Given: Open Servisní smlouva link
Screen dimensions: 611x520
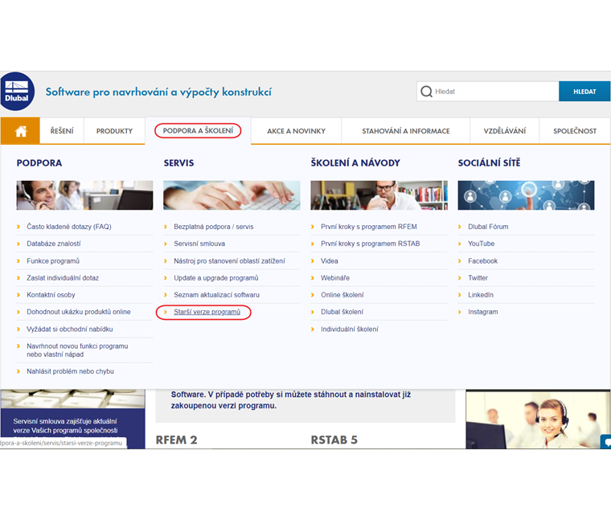Looking at the screenshot, I should [199, 244].
